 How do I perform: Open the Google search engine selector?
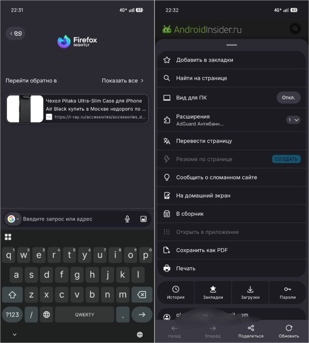pyautogui.click(x=13, y=219)
